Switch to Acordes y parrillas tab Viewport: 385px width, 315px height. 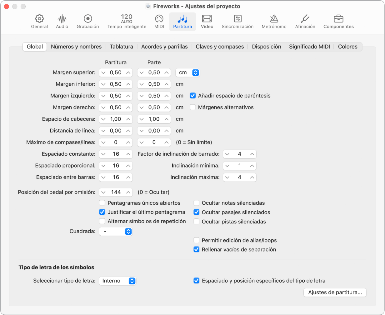(164, 47)
